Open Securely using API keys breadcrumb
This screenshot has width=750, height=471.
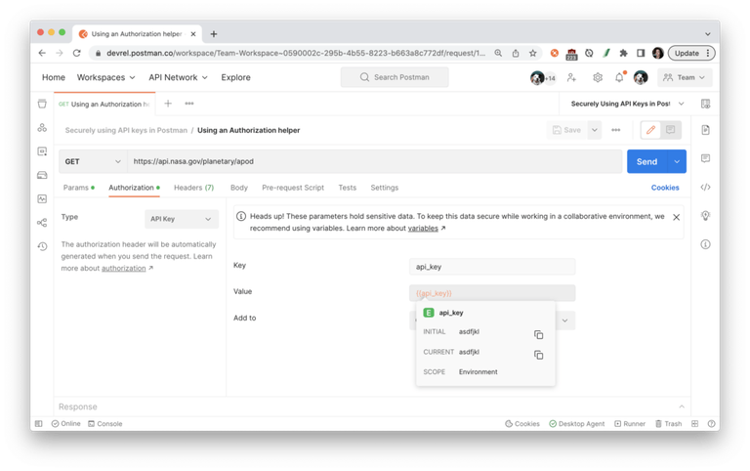(x=126, y=130)
